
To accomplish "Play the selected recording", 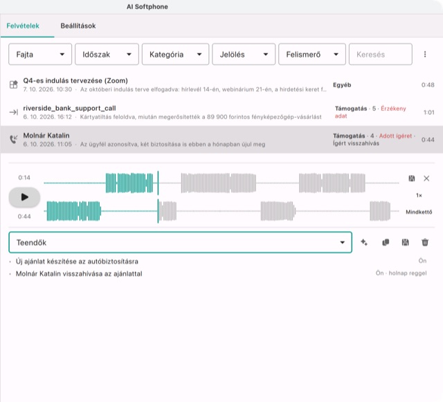I will click(x=25, y=197).
